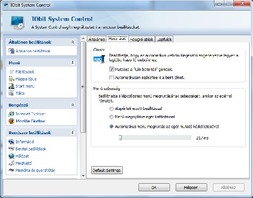Click the Alkalmaz apply button
Viewport: 253px width, 198px height.
click(x=229, y=188)
